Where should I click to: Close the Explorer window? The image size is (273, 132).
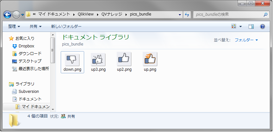(x=263, y=3)
